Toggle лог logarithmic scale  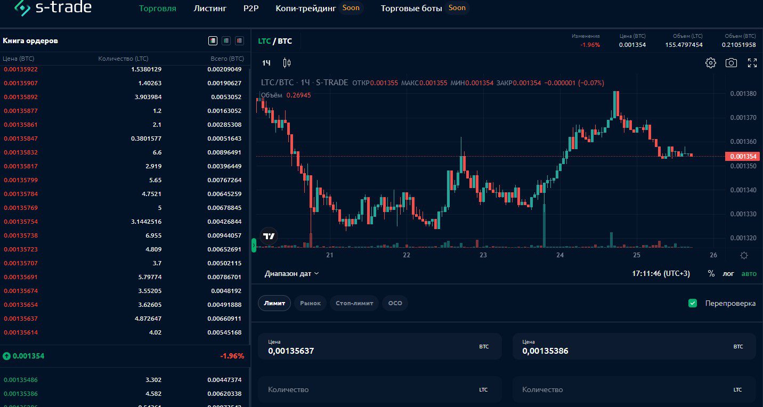[728, 273]
